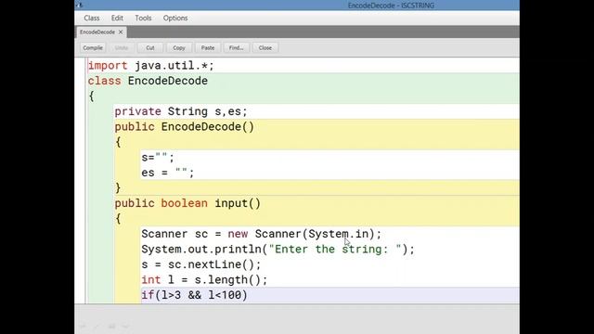Viewport: 594px width, 334px height.
Task: Click the BlueJ icon in the title bar
Action: (80, 5)
